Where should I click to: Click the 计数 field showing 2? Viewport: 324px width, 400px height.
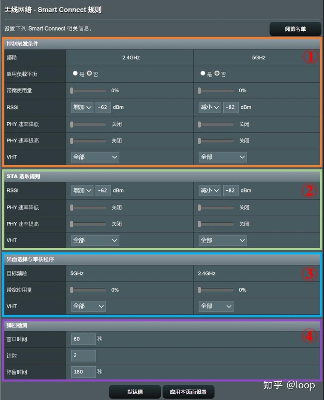(83, 356)
